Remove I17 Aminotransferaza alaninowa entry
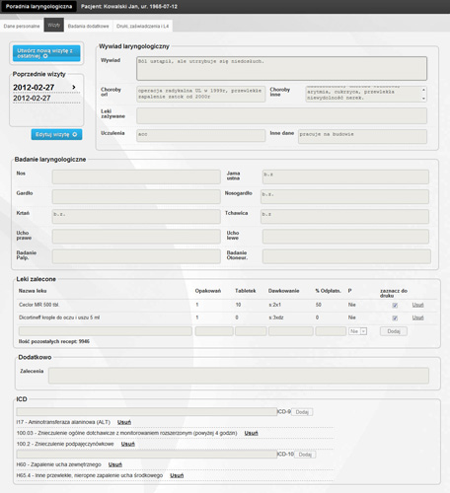Screen dimensions: 450x493 [124, 422]
